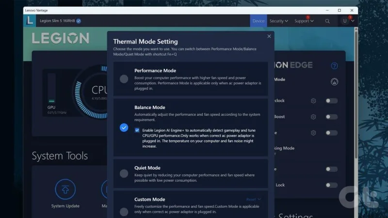Select Quiet Mode radio button
The height and width of the screenshot is (218, 388).
[124, 173]
